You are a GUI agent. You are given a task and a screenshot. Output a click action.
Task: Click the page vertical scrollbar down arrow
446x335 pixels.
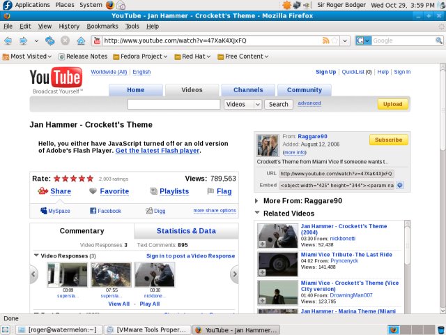tap(443, 310)
